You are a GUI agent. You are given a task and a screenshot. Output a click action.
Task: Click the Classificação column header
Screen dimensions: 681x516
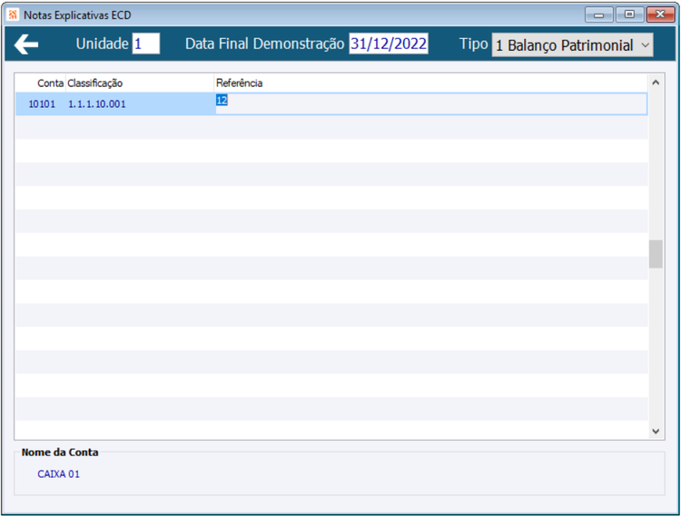pyautogui.click(x=94, y=83)
